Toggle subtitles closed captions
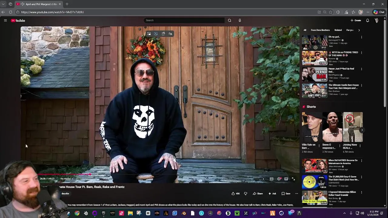 (272, 179)
